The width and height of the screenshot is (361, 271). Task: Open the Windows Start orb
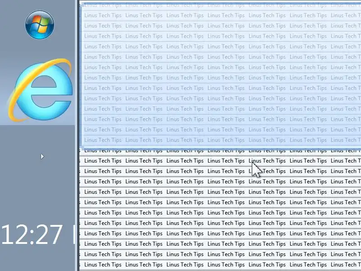point(40,25)
